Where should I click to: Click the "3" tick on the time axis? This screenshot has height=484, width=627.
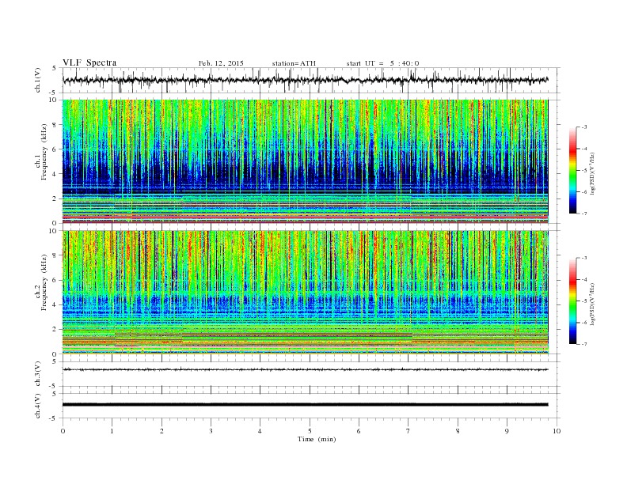(x=211, y=431)
